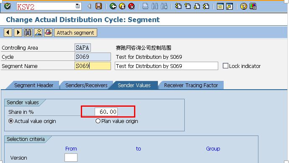289x163 pixels.
Task: Click the Find Next binoculars icon
Action: (164, 6)
